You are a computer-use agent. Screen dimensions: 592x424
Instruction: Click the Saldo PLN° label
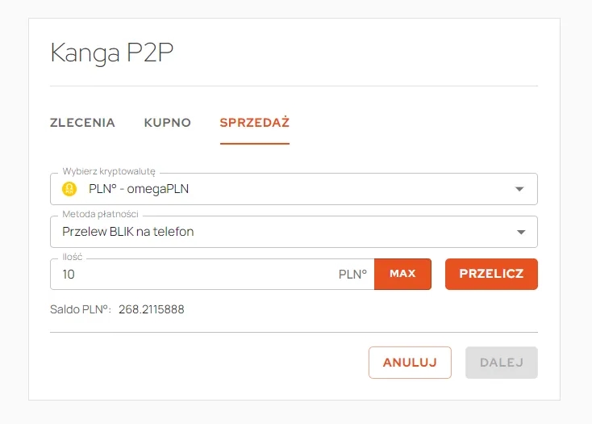81,309
